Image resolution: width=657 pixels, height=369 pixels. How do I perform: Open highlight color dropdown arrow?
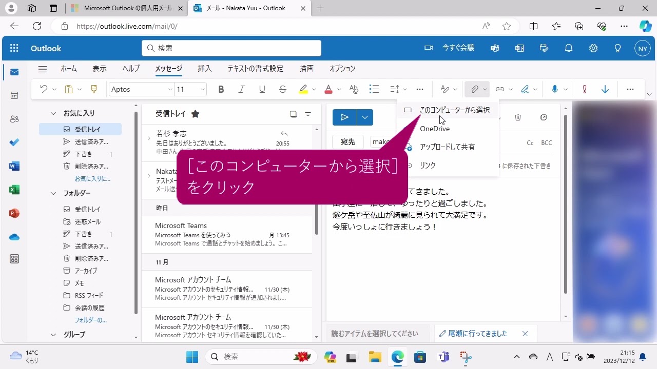click(314, 90)
